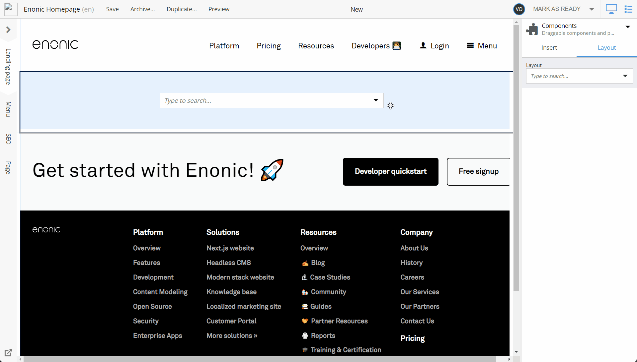Click Save in the toolbar
637x362 pixels.
point(113,9)
